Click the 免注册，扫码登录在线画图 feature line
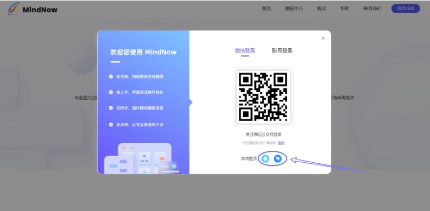The width and height of the screenshot is (430, 211). click(139, 77)
